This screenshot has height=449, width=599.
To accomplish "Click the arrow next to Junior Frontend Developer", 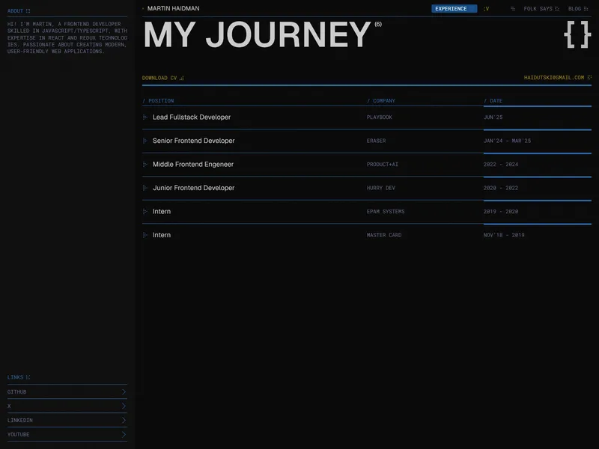I will 145,188.
